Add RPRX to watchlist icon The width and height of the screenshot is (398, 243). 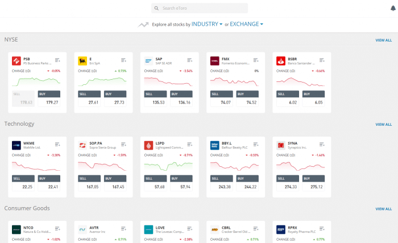tap(322, 229)
